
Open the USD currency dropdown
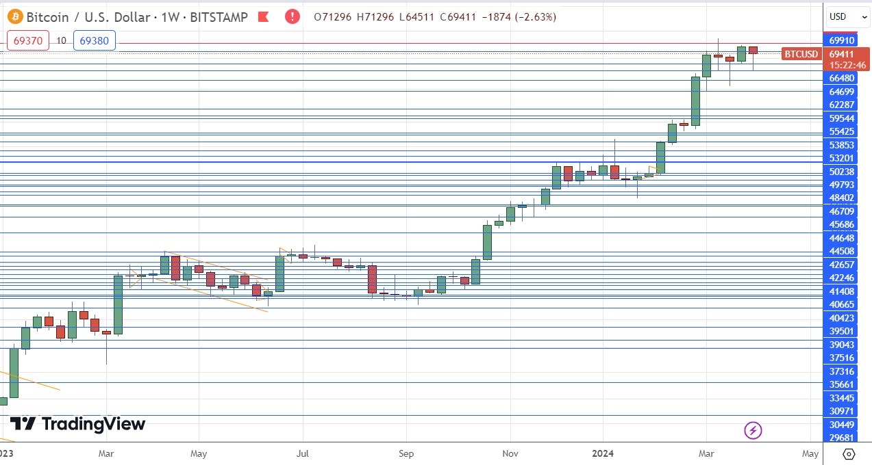pyautogui.click(x=847, y=16)
